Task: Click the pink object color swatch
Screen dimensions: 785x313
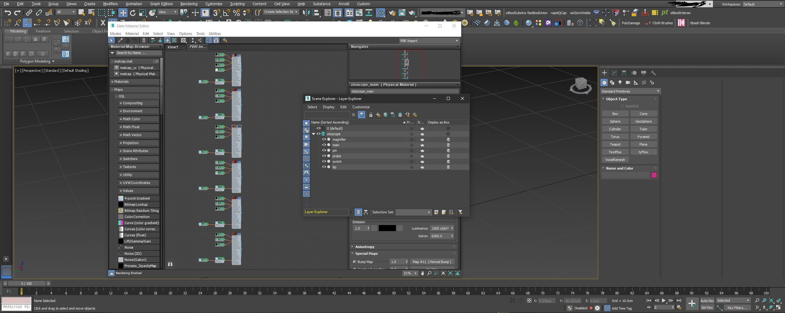Action: click(654, 175)
